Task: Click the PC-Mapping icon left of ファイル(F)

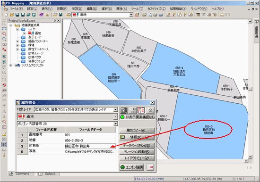Action: 6,8
